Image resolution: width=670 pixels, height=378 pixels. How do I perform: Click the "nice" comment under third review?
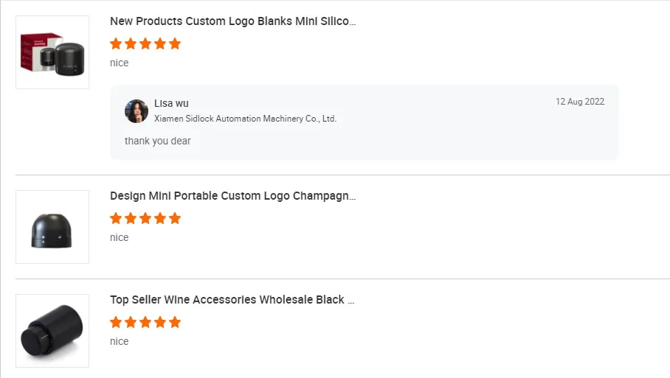click(x=120, y=341)
